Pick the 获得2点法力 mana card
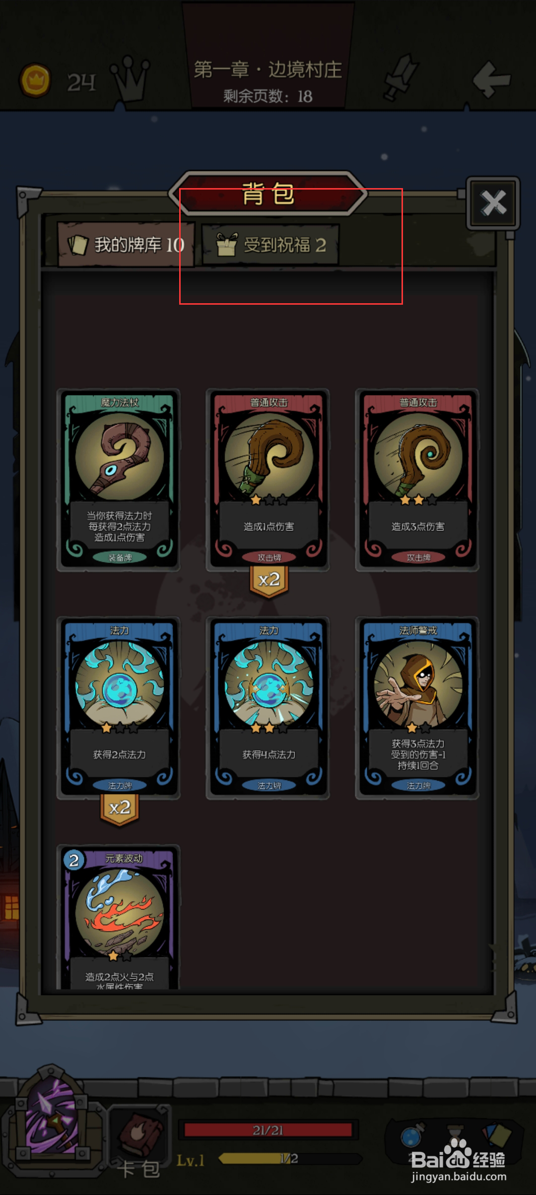This screenshot has width=536, height=1195. (x=119, y=708)
